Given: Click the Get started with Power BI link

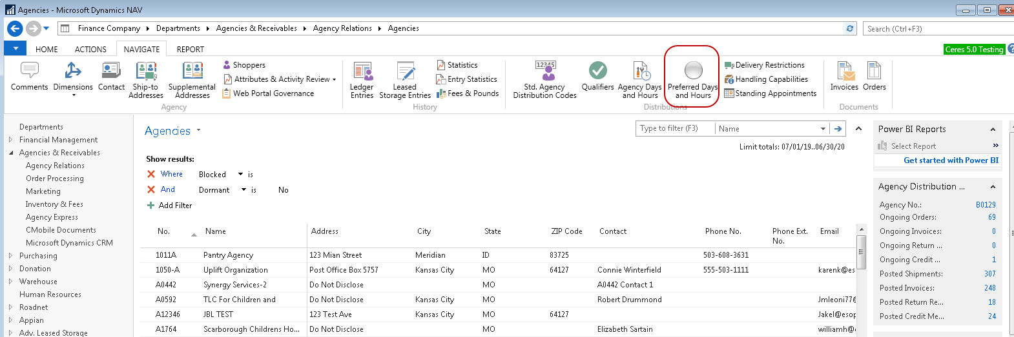Looking at the screenshot, I should (x=951, y=160).
